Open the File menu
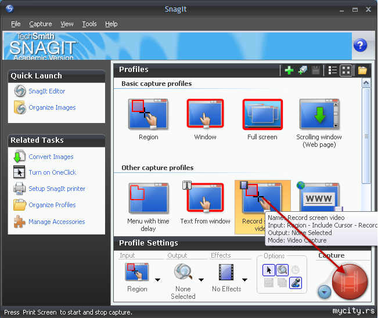Image resolution: width=378 pixels, height=318 pixels. click(x=16, y=24)
